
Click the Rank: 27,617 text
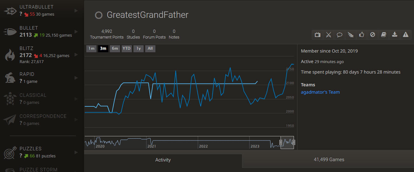pyautogui.click(x=32, y=61)
